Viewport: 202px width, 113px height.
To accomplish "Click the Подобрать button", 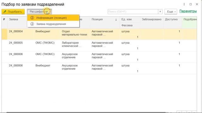I will point(13,12).
